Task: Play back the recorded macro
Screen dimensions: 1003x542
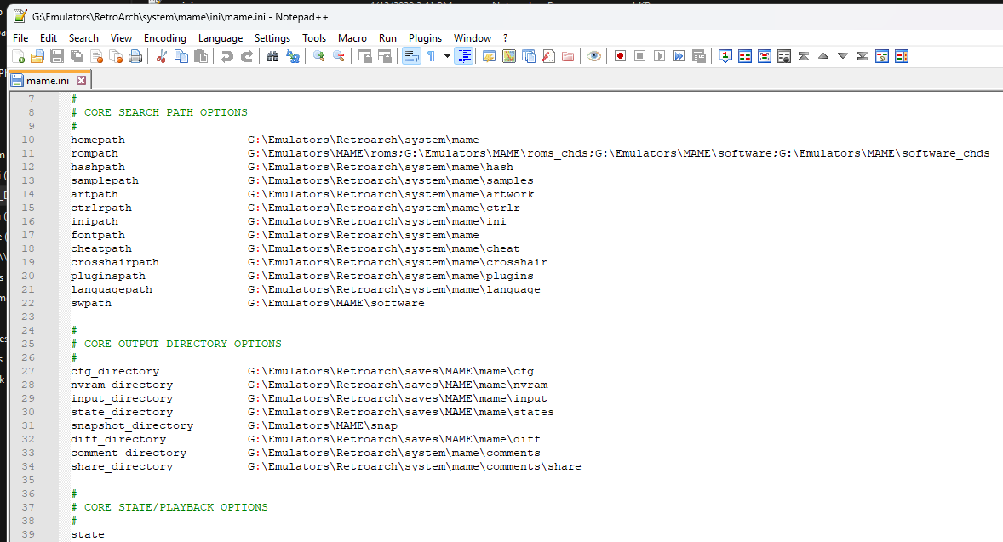Action: tap(660, 57)
